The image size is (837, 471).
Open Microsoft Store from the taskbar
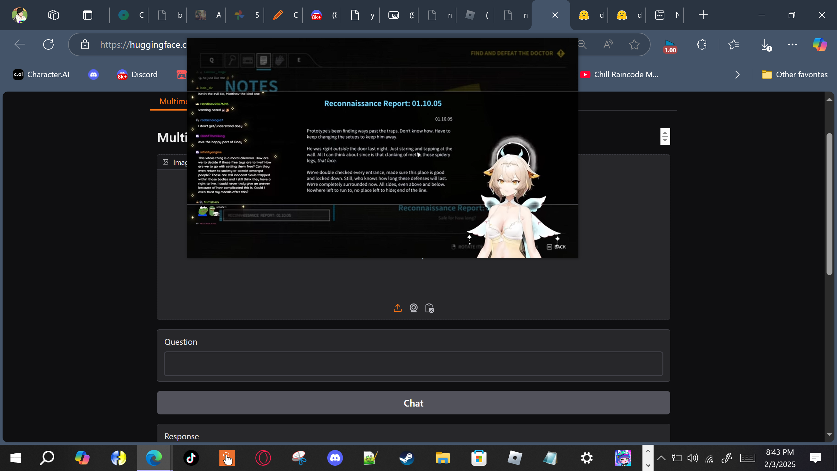pyautogui.click(x=479, y=458)
